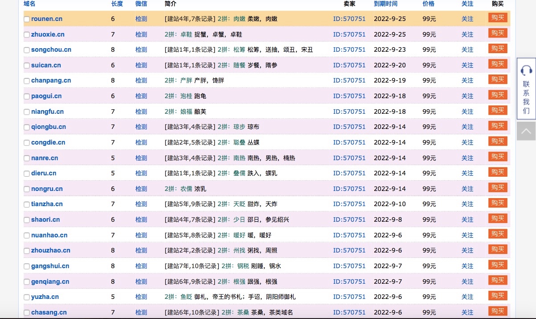Open the yuzha.cn domain link
Screen dimensions: 536x319
pos(45,297)
